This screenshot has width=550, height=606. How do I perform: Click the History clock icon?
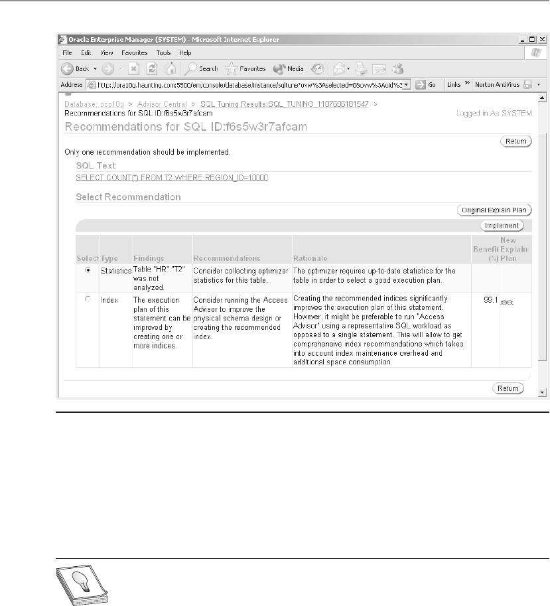pyautogui.click(x=317, y=69)
